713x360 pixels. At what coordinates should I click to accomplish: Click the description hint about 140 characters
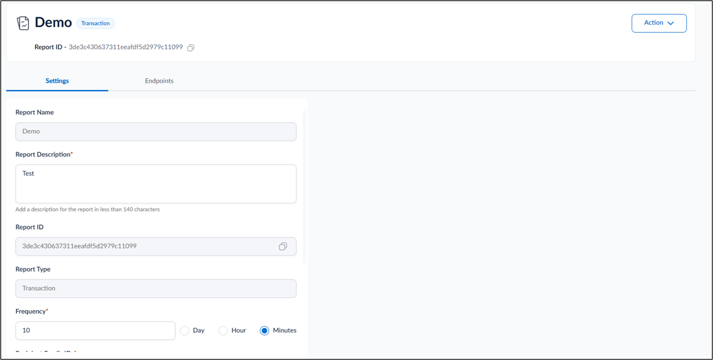[x=88, y=209]
